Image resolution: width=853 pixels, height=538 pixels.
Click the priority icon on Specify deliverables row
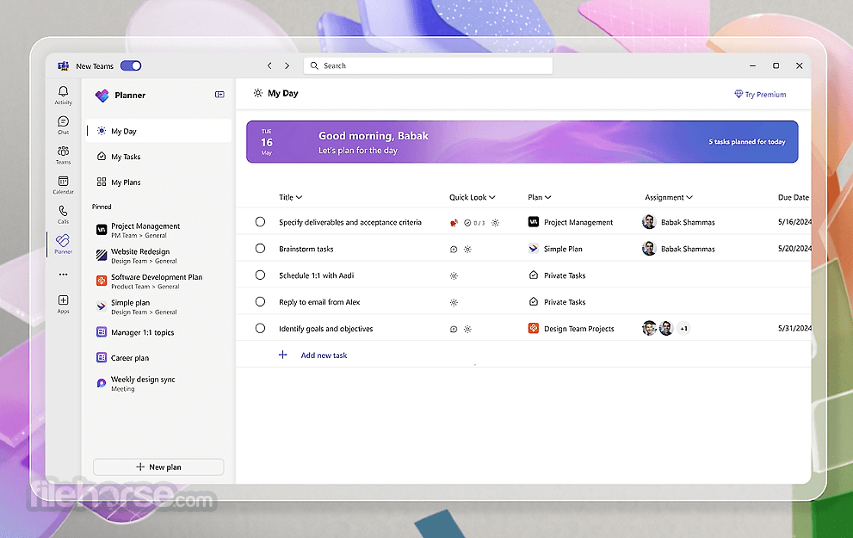click(454, 222)
